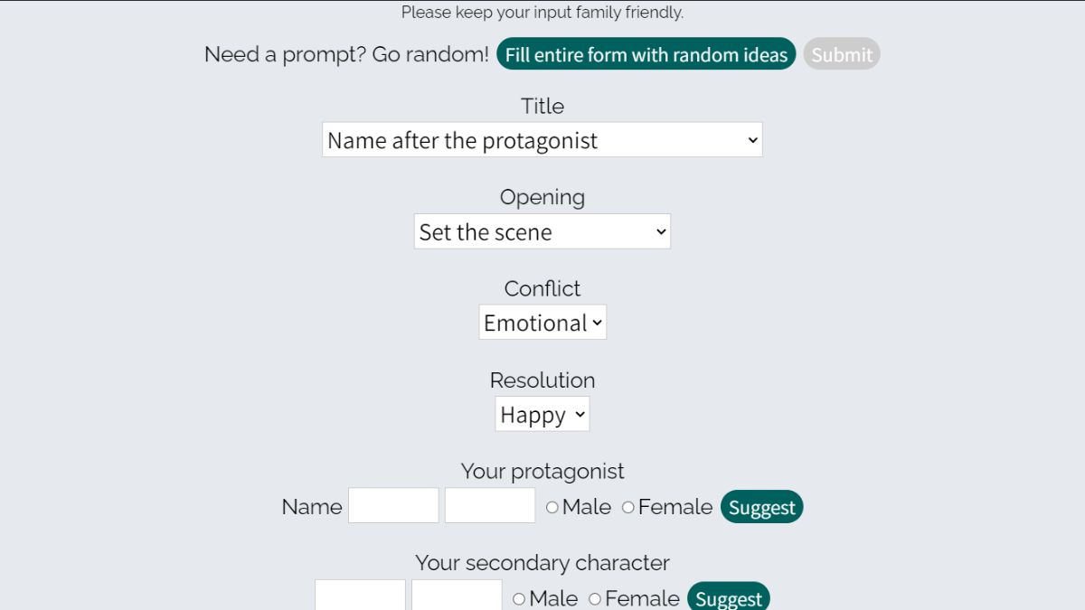Image resolution: width=1085 pixels, height=610 pixels.
Task: Click the secondary character's first name field
Action: tap(359, 596)
